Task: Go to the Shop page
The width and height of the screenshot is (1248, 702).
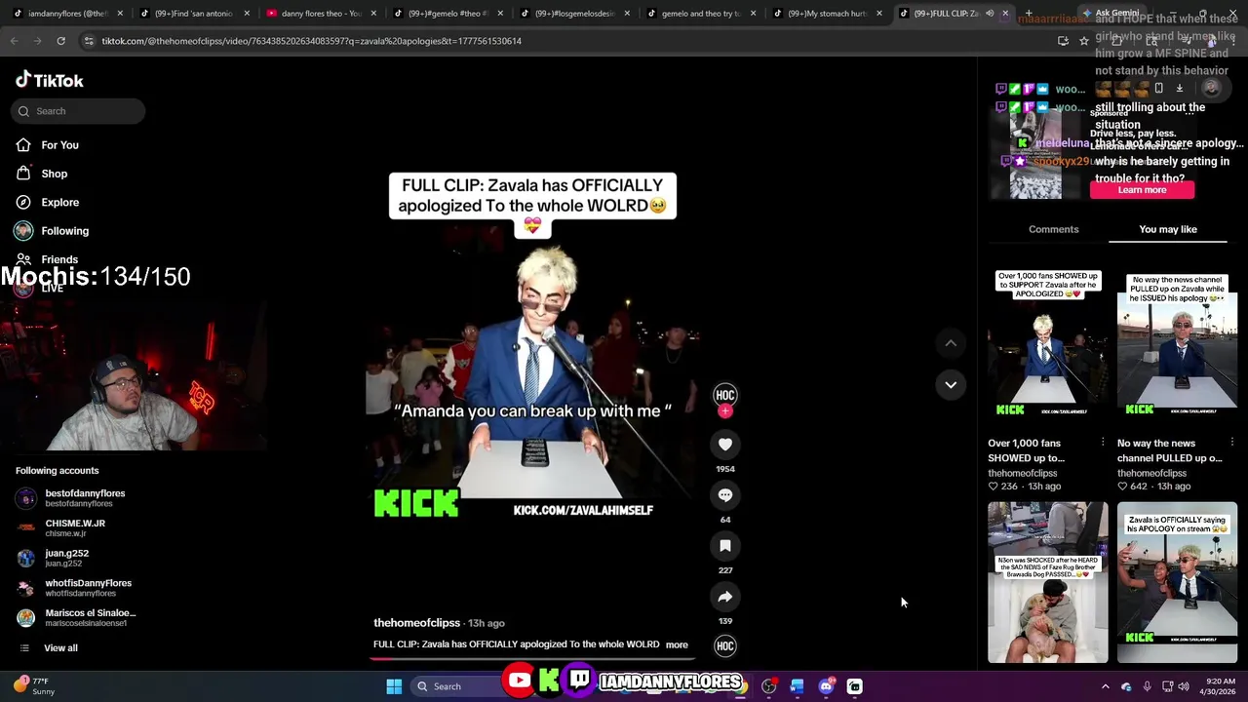Action: tap(54, 174)
